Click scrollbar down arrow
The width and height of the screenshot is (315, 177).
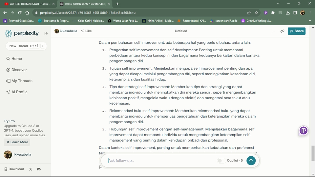(x=313, y=174)
